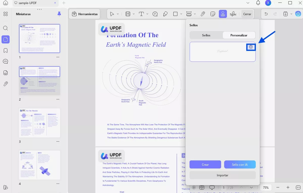Undo the last action
The height and width of the screenshot is (193, 303).
(266, 14)
